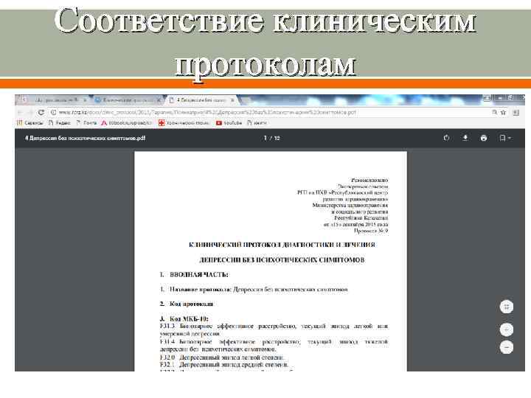Screen dimensions: 531x398
Task: Zoom in with the plus round button
Action: pyautogui.click(x=507, y=329)
